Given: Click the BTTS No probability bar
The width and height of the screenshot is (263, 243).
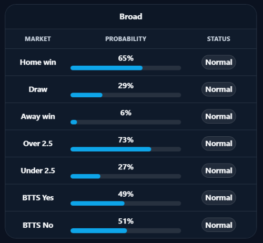Looking at the screenshot, I should [126, 230].
